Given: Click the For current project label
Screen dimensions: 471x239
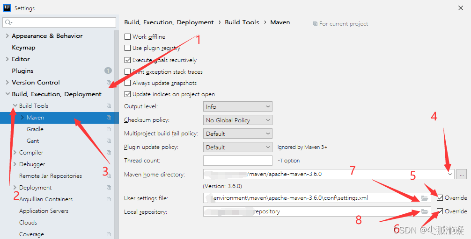Looking at the screenshot, I should pos(343,24).
